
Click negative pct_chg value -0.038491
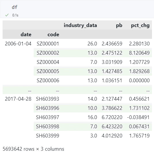click(138, 117)
